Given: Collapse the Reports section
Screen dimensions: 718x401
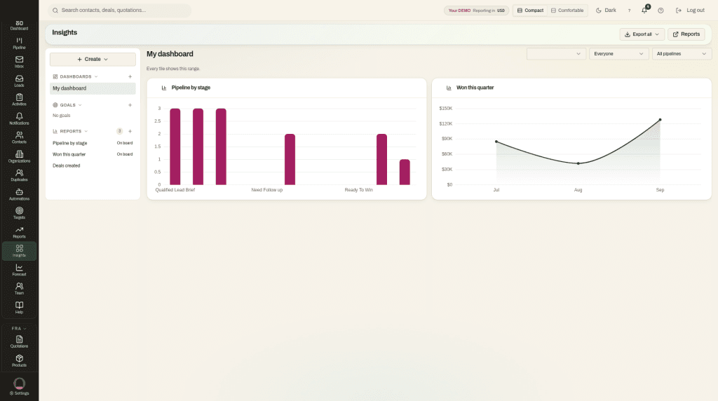Looking at the screenshot, I should pos(71,131).
